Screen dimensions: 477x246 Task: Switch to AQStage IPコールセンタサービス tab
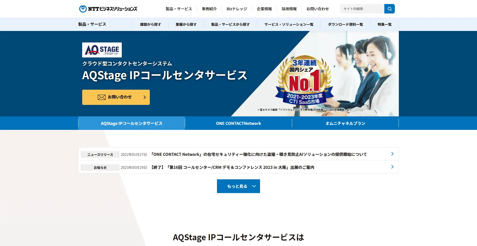click(132, 123)
